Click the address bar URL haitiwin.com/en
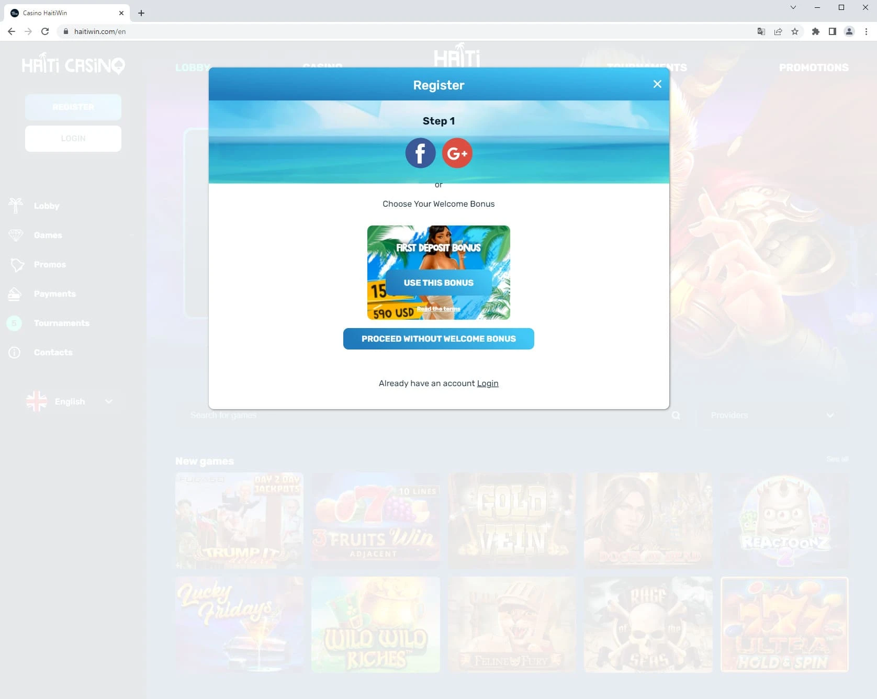The height and width of the screenshot is (699, 877). coord(100,31)
